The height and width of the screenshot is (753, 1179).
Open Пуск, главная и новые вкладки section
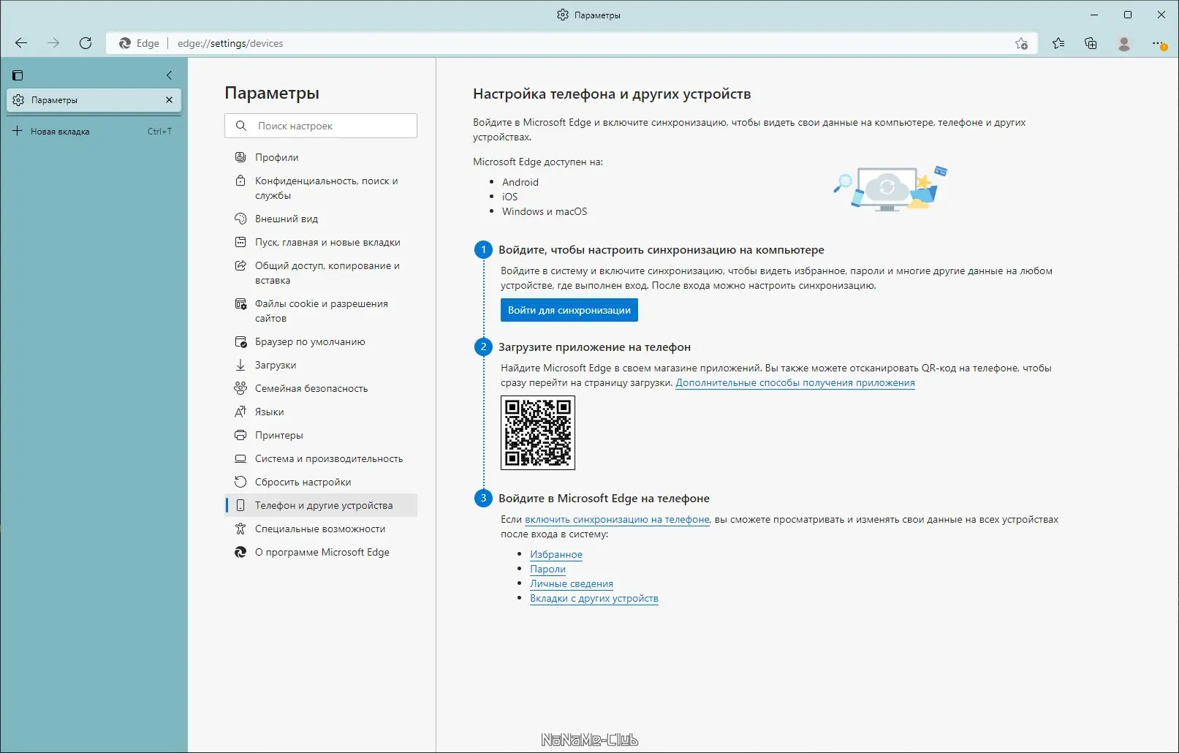pyautogui.click(x=321, y=242)
